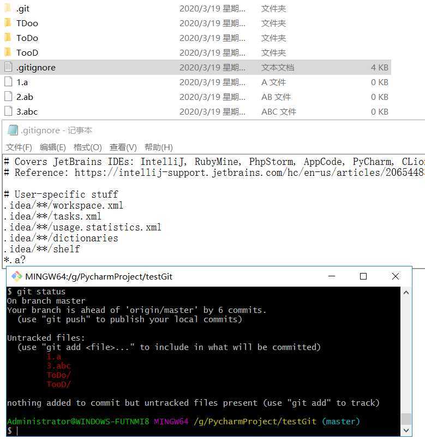Click the .idea/**/shelf line

click(x=42, y=249)
